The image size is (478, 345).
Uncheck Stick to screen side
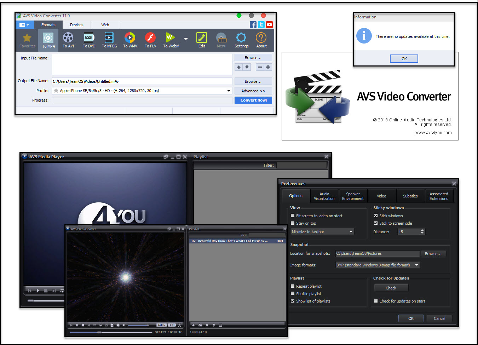tap(376, 223)
